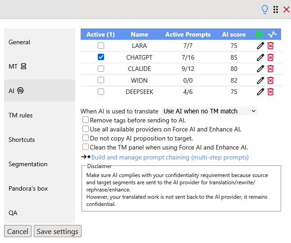
Task: Open Build and manage prompt chaining link
Action: point(170,158)
